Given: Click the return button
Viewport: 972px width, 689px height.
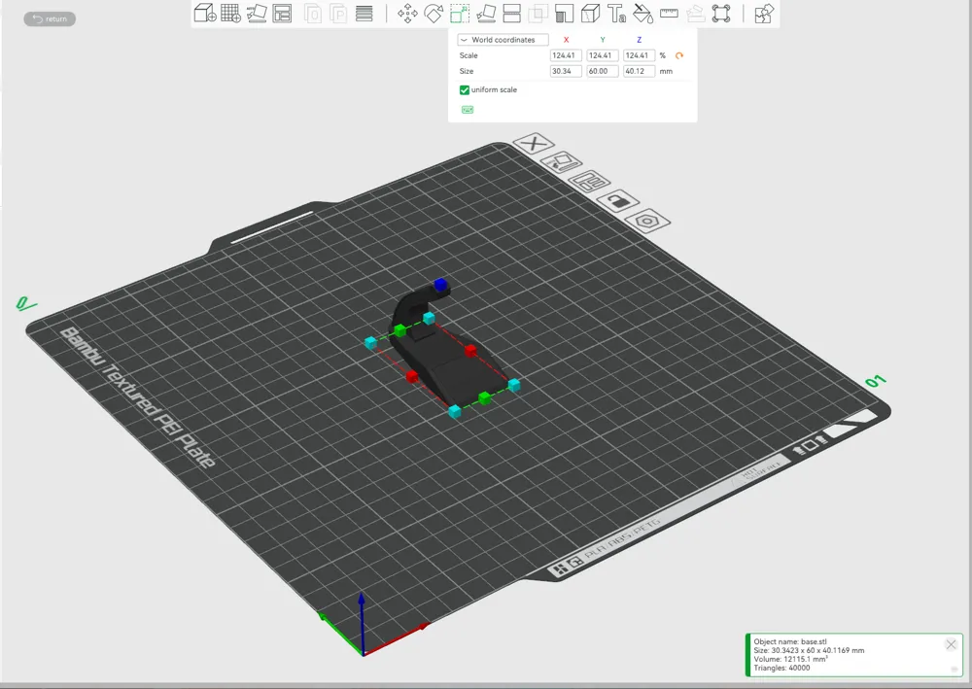Looking at the screenshot, I should click(x=50, y=19).
